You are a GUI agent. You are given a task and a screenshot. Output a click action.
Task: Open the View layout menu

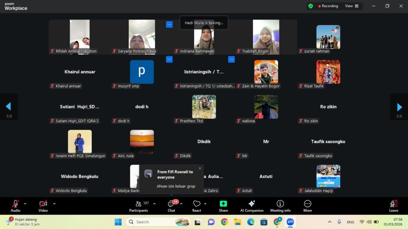[351, 6]
